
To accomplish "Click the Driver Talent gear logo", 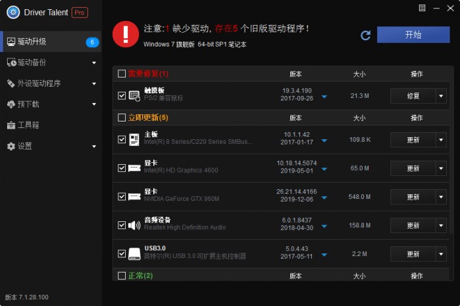I will (13, 12).
